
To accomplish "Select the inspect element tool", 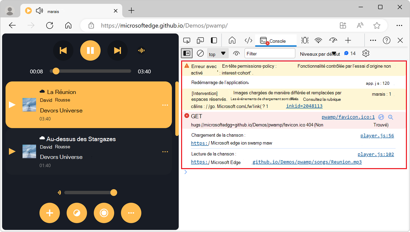I will (x=187, y=40).
